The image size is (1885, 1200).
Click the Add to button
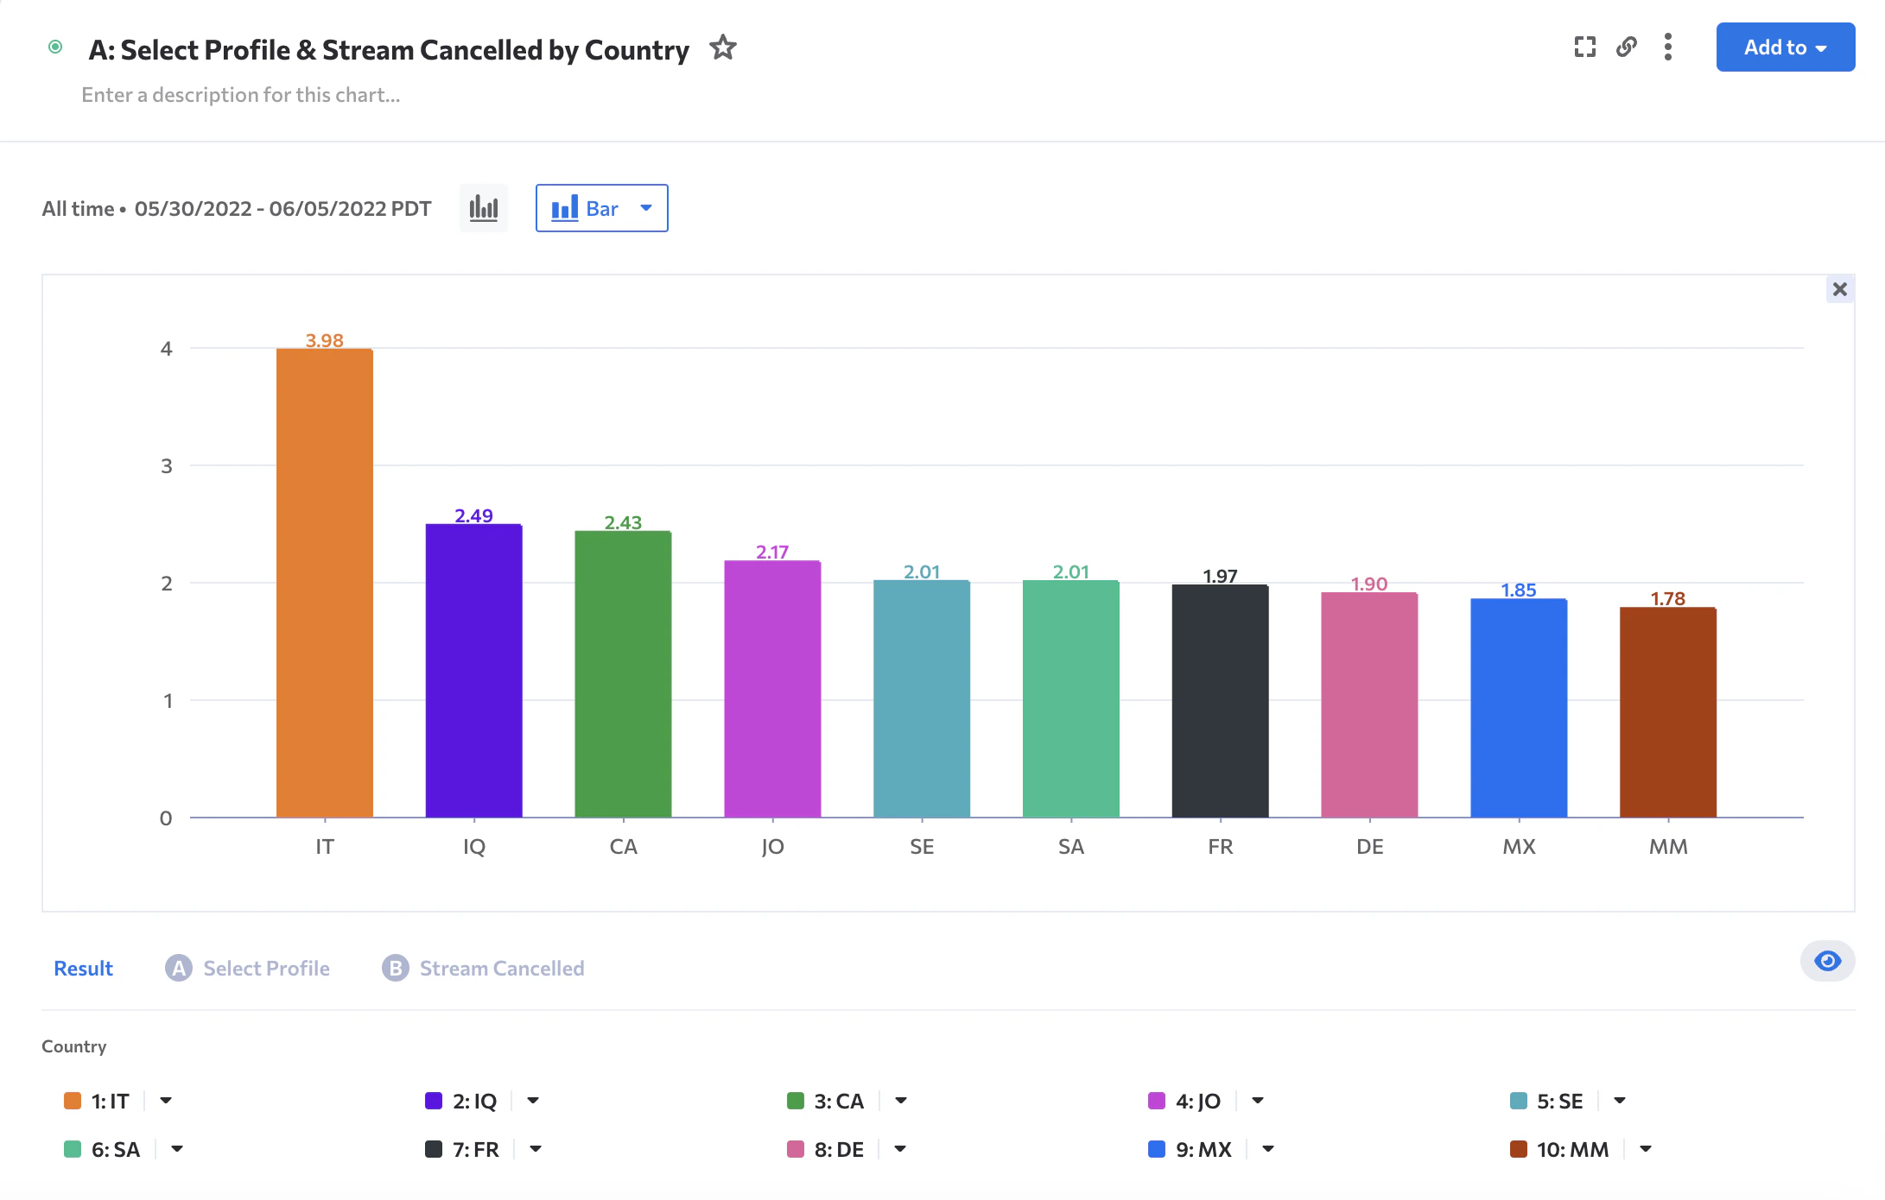pyautogui.click(x=1785, y=47)
